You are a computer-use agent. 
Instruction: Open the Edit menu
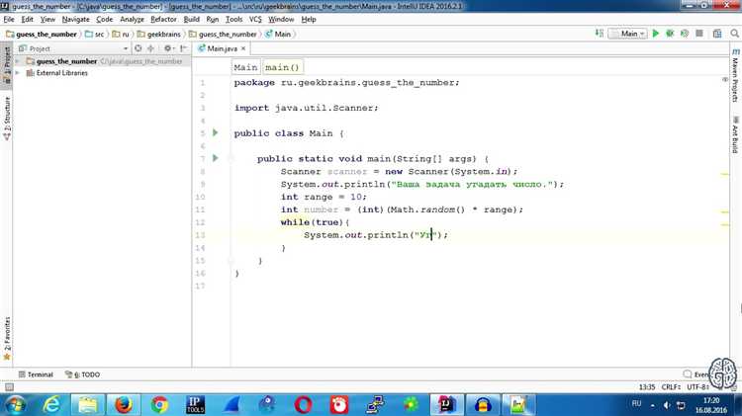[x=27, y=20]
